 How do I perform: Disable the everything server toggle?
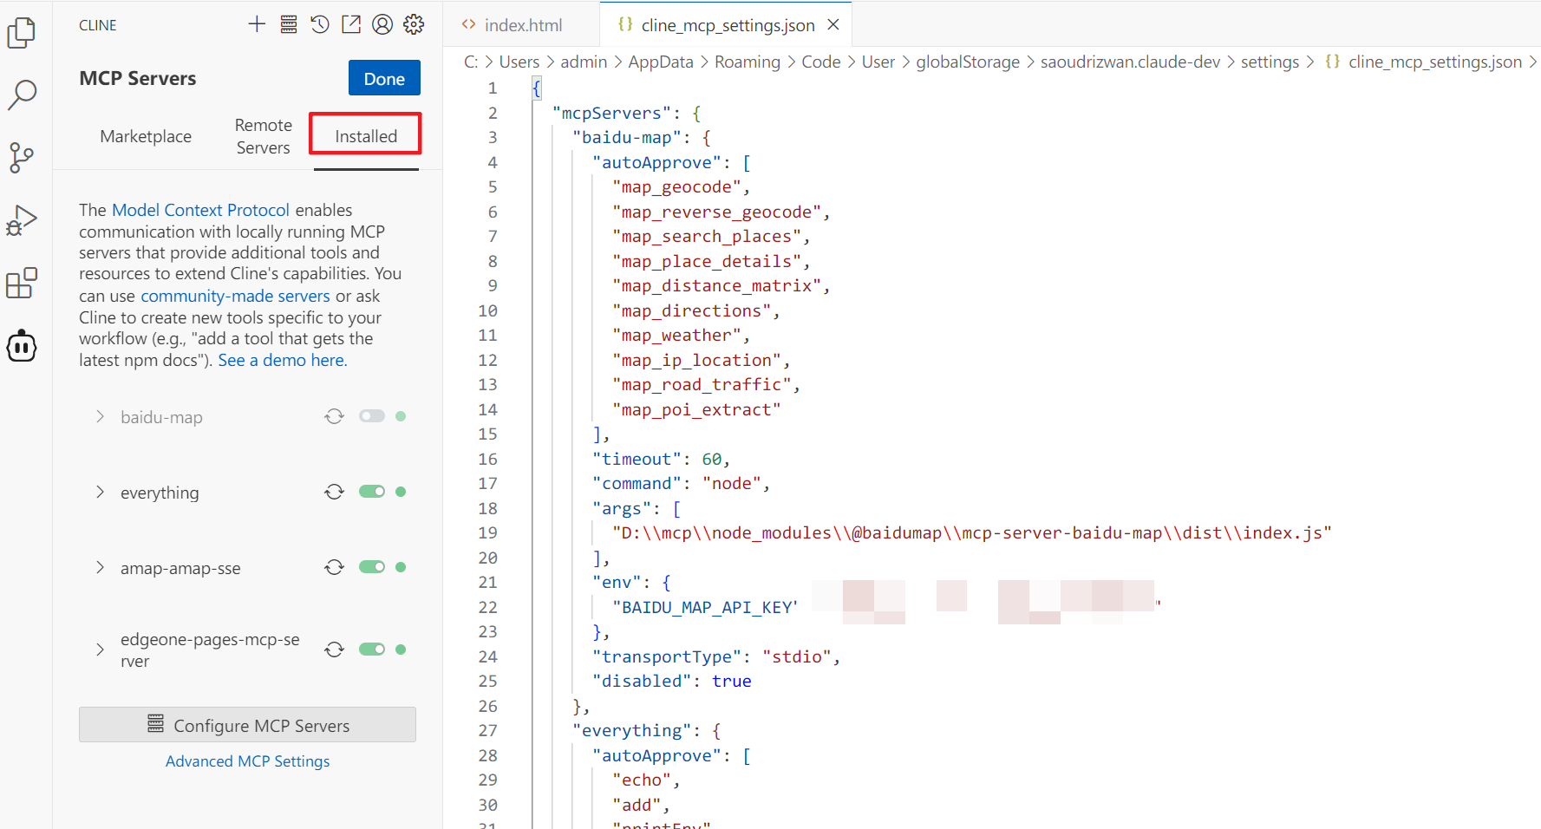click(372, 492)
